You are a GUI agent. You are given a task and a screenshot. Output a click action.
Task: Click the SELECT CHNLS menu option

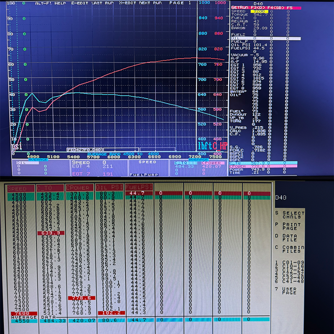coord(296,215)
